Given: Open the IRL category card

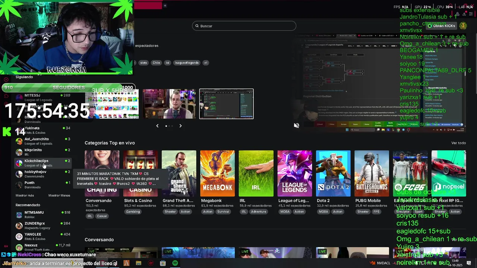Looking at the screenshot, I should point(256,173).
